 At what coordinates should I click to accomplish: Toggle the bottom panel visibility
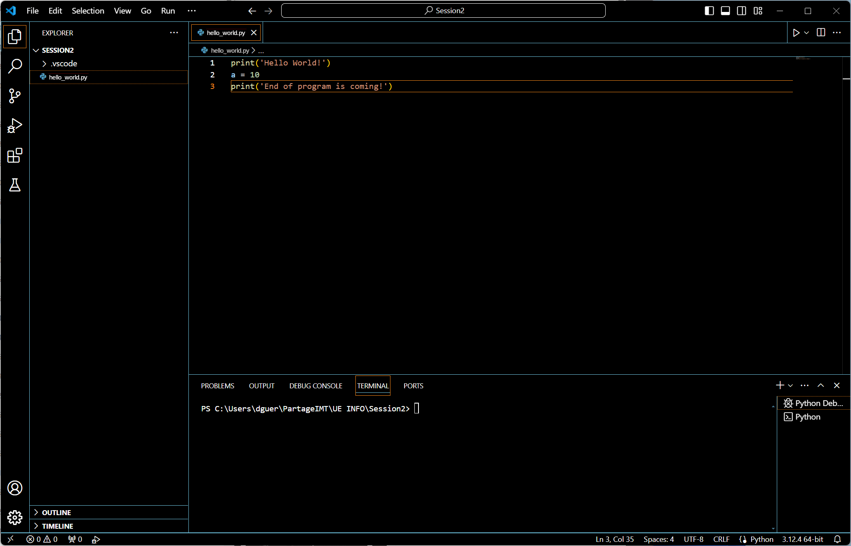(x=725, y=11)
